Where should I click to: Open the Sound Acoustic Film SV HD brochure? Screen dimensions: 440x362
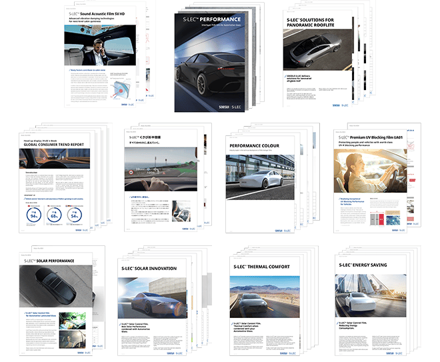pyautogui.click(x=100, y=57)
